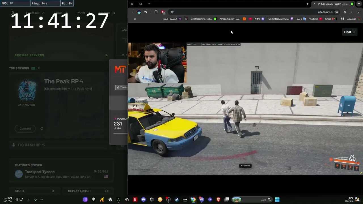The height and width of the screenshot is (204, 363).
Task: Open the Chrome three-dot menu
Action: [x=132, y=12]
